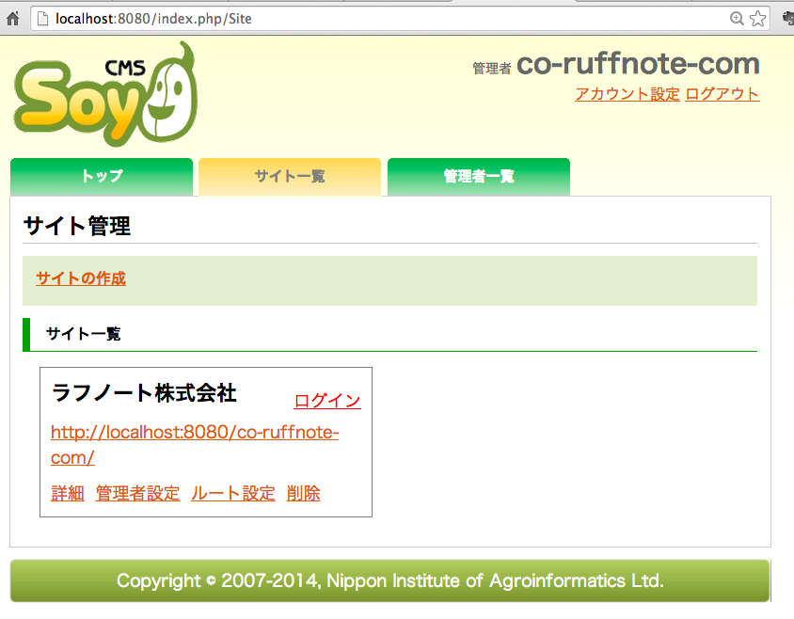Switch to the サイト一覧 tab
This screenshot has height=619, width=794.
click(290, 177)
